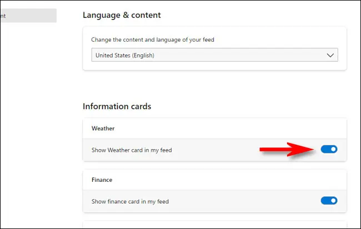361x229 pixels.
Task: Click the 'Information cards' section heading
Action: (117, 106)
